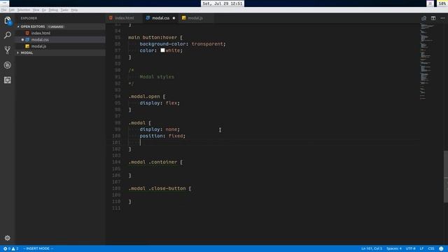448x252 pixels.
Task: Click the warnings triangle in status bar
Action: coord(13,248)
